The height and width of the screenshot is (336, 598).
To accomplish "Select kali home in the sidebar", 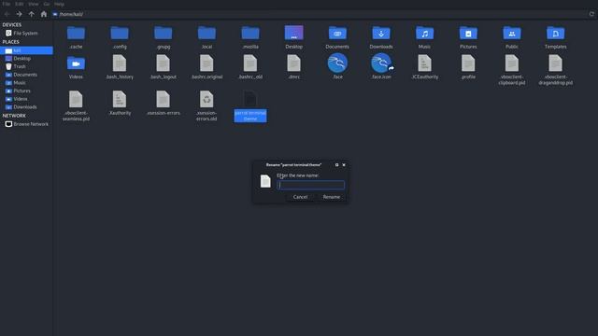I will 26,50.
